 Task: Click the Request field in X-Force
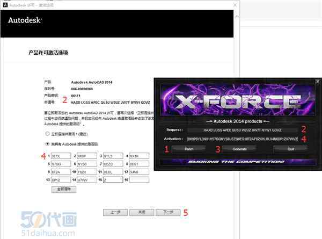[243, 130]
